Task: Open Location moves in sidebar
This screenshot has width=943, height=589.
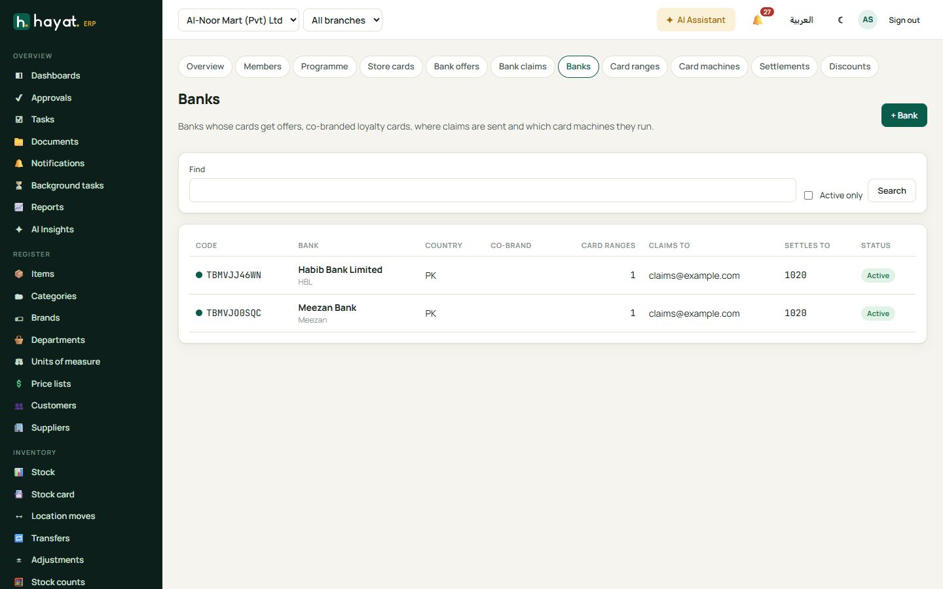Action: (x=63, y=516)
